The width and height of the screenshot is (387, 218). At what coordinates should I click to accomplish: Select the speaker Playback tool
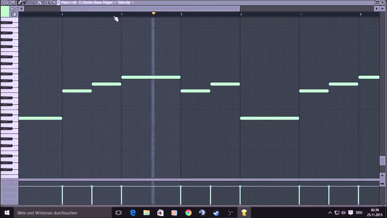pos(53,2)
